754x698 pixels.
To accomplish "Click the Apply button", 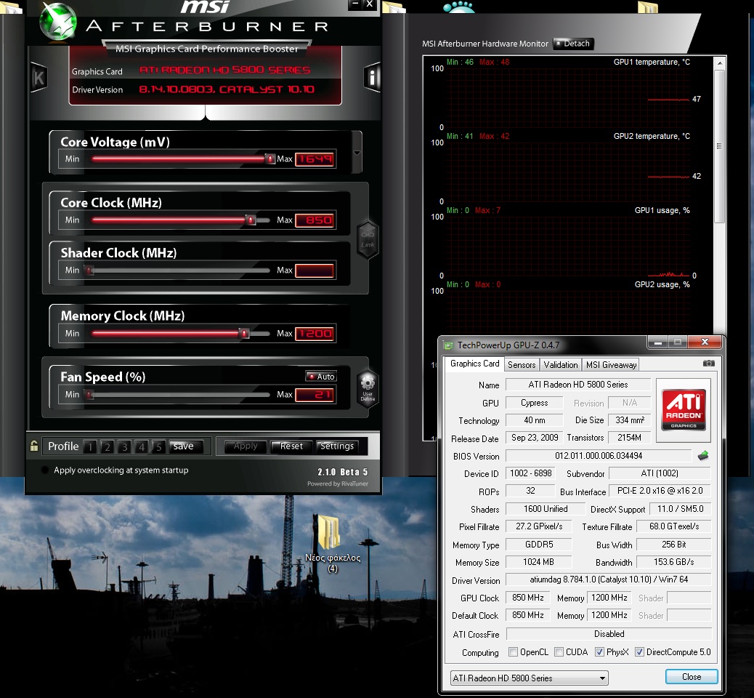I will tap(246, 446).
